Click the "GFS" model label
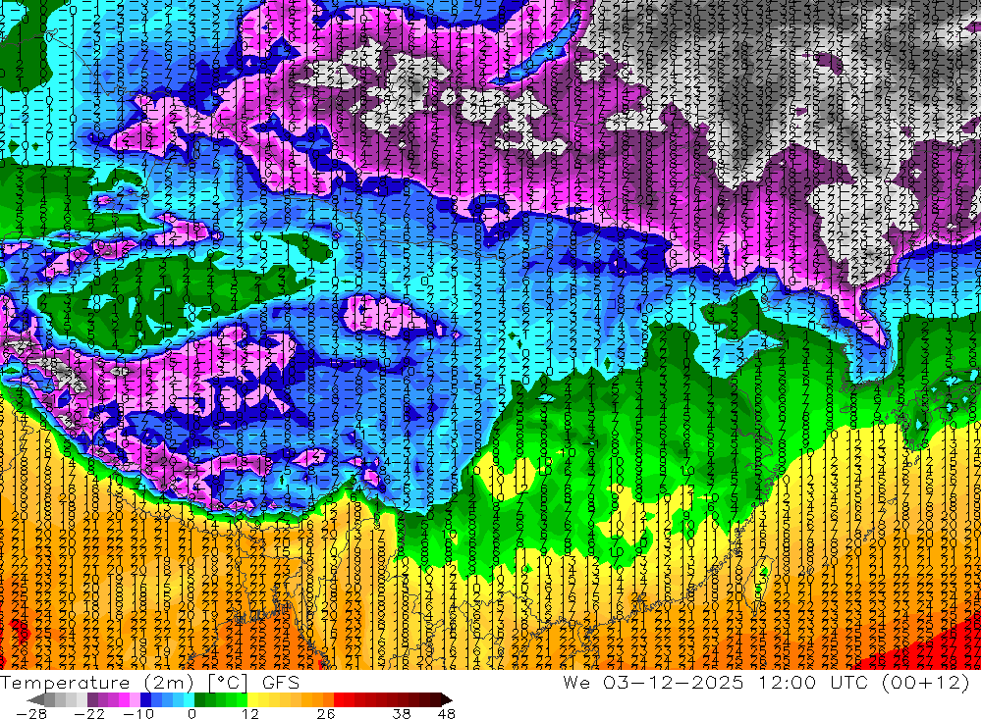 (x=281, y=683)
